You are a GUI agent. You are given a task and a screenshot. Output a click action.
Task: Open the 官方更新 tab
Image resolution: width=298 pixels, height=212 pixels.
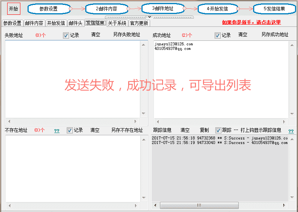pyautogui.click(x=139, y=23)
